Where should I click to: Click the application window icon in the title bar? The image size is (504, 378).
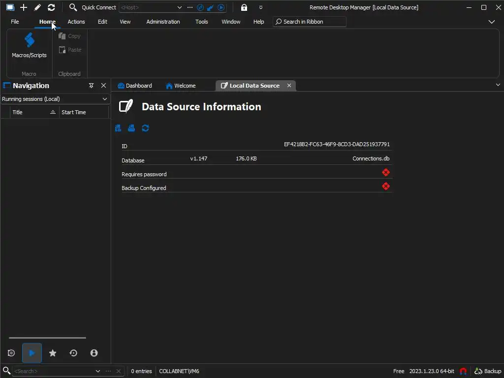click(10, 7)
